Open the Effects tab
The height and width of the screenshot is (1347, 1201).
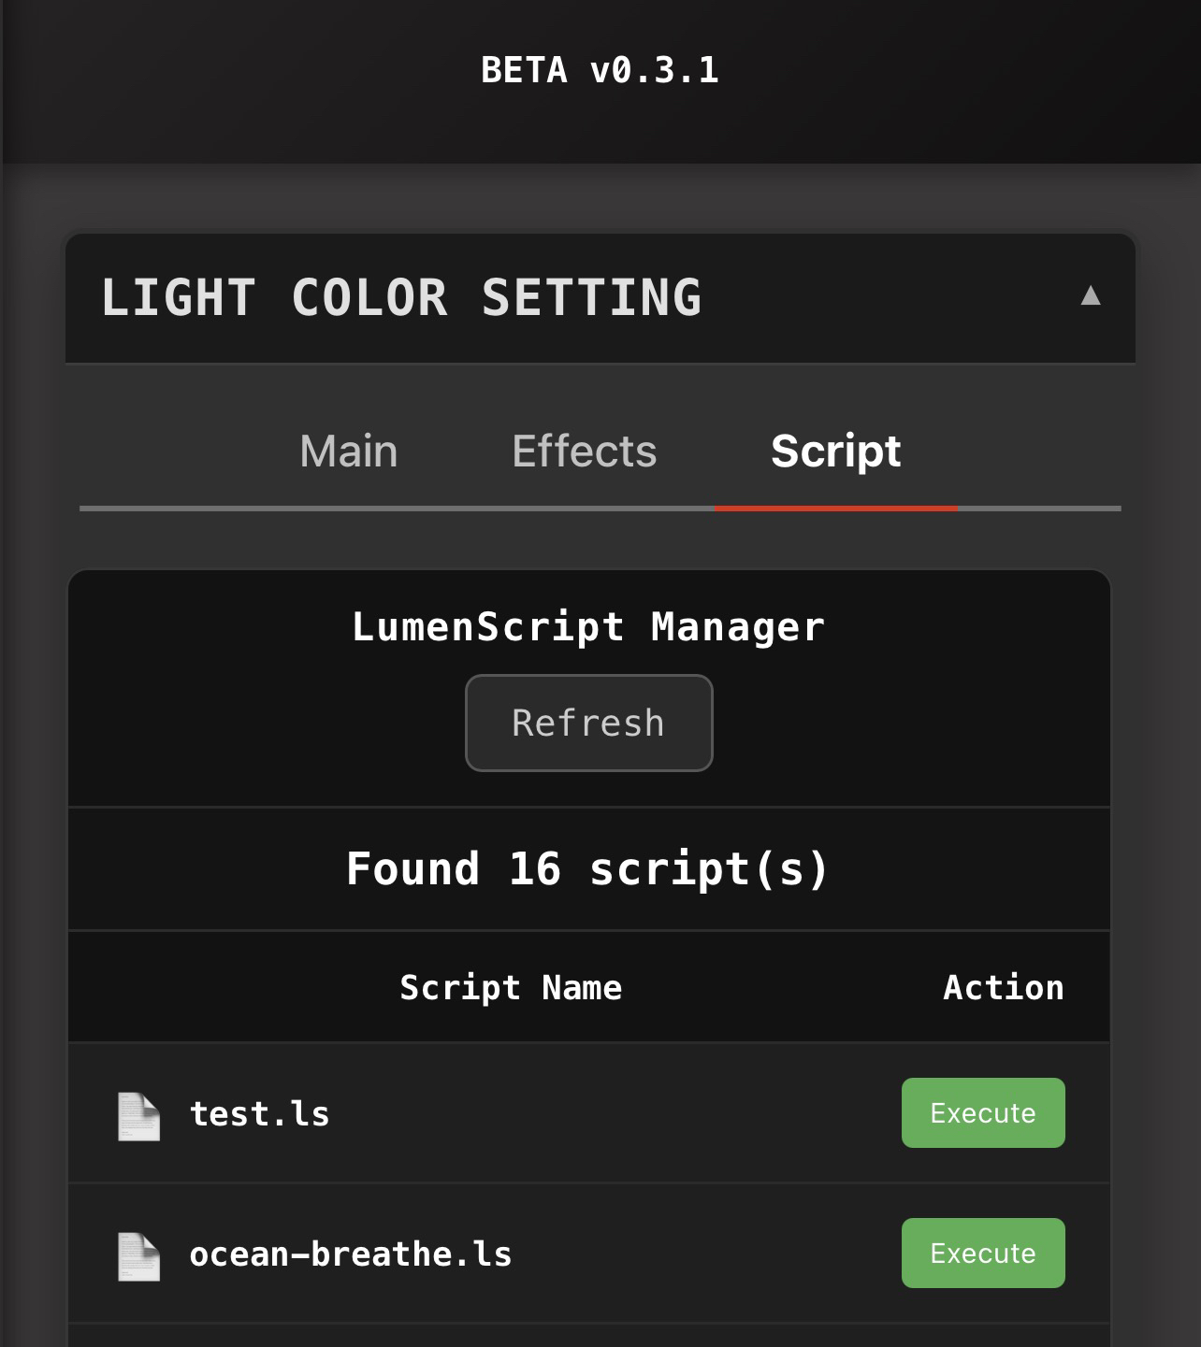tap(584, 451)
